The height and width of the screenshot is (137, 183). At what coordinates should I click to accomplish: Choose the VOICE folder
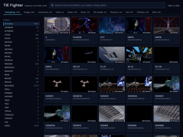pyautogui.click(x=21, y=126)
